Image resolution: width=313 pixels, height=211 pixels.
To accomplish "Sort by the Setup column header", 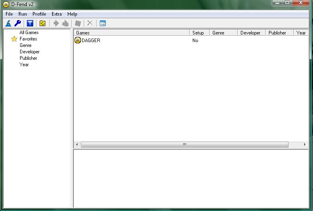I will [x=200, y=33].
